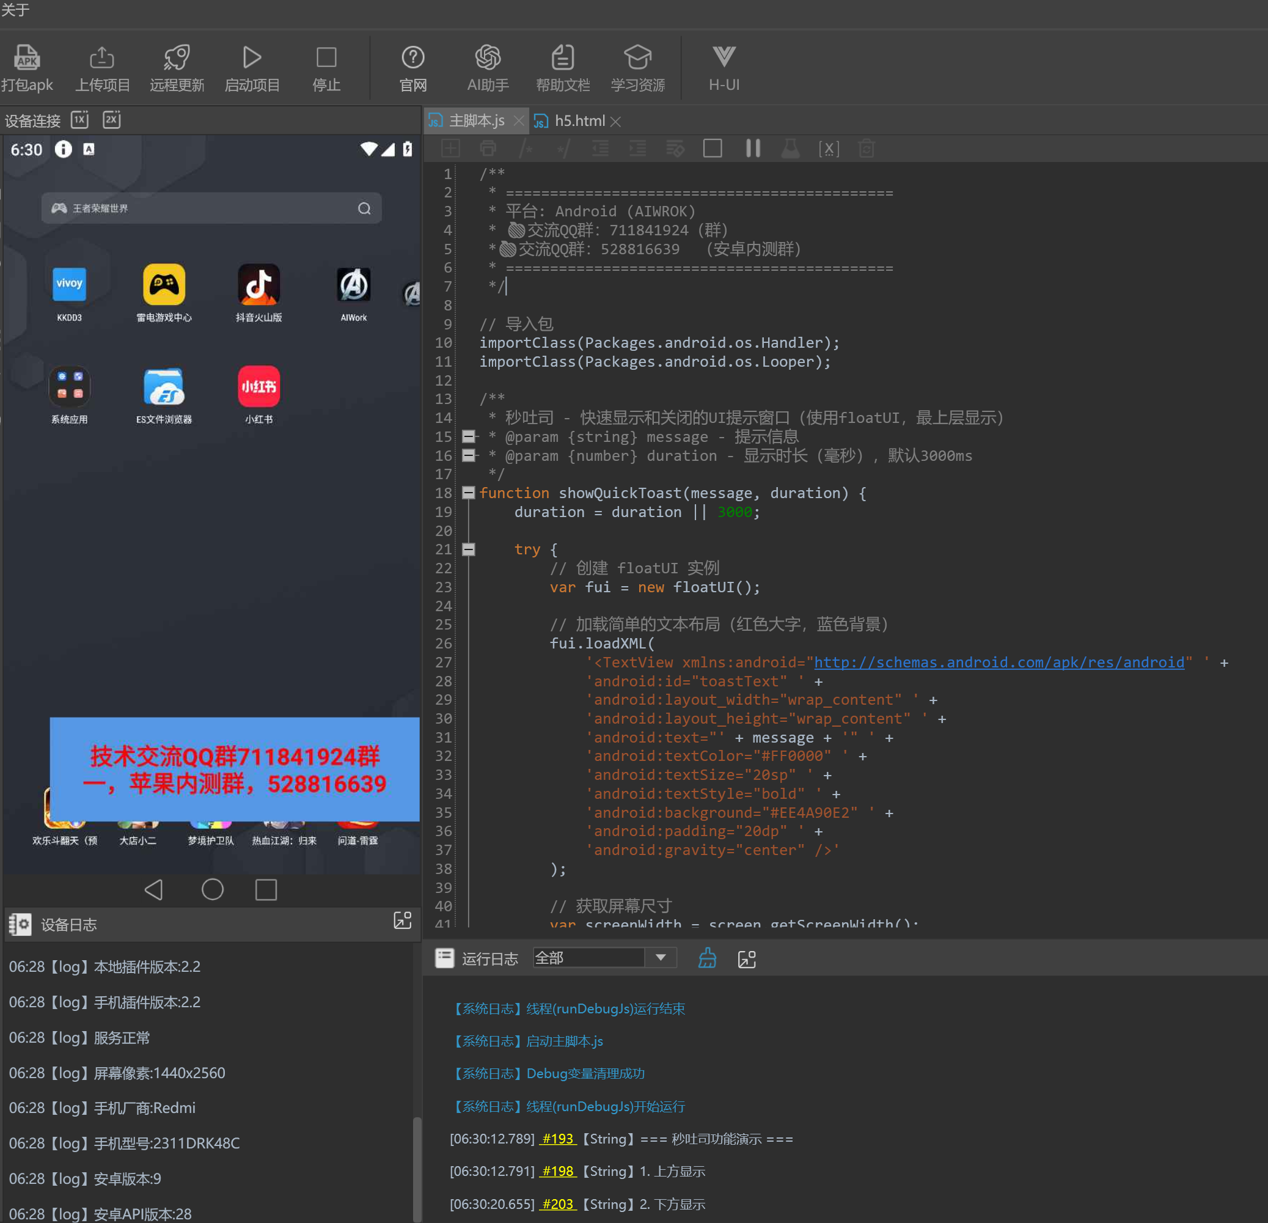Collapse the showQuickToast function fold marker

[468, 493]
